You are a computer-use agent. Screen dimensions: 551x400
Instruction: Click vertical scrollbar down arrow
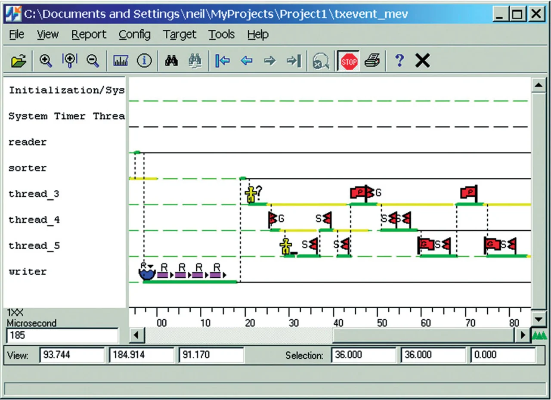tap(539, 319)
